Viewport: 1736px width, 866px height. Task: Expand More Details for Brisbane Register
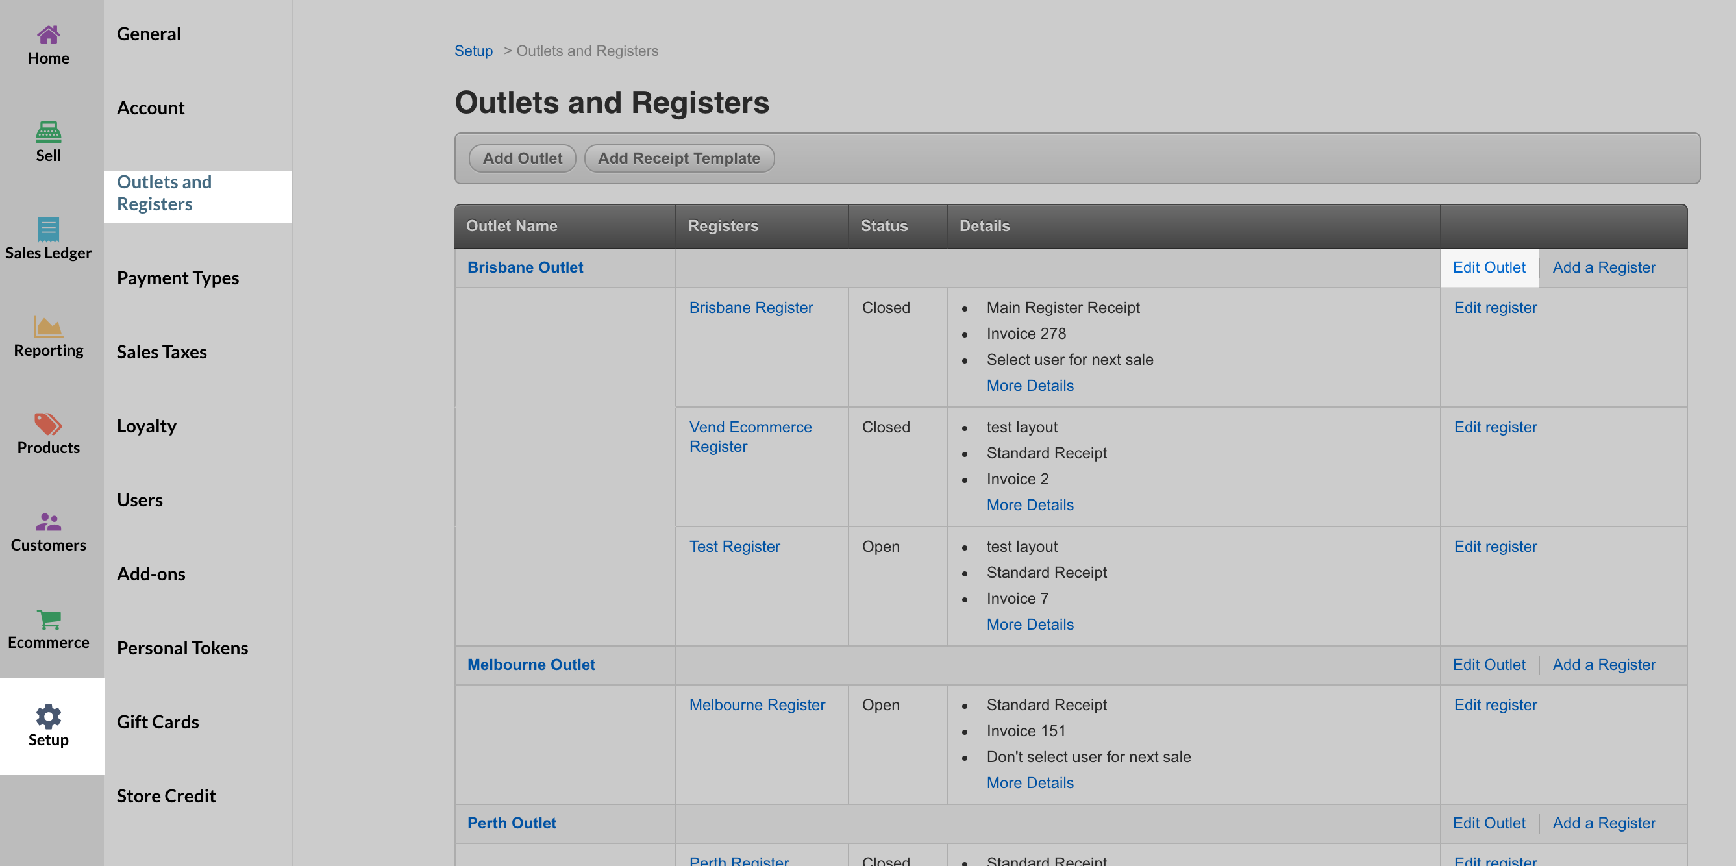(1030, 386)
